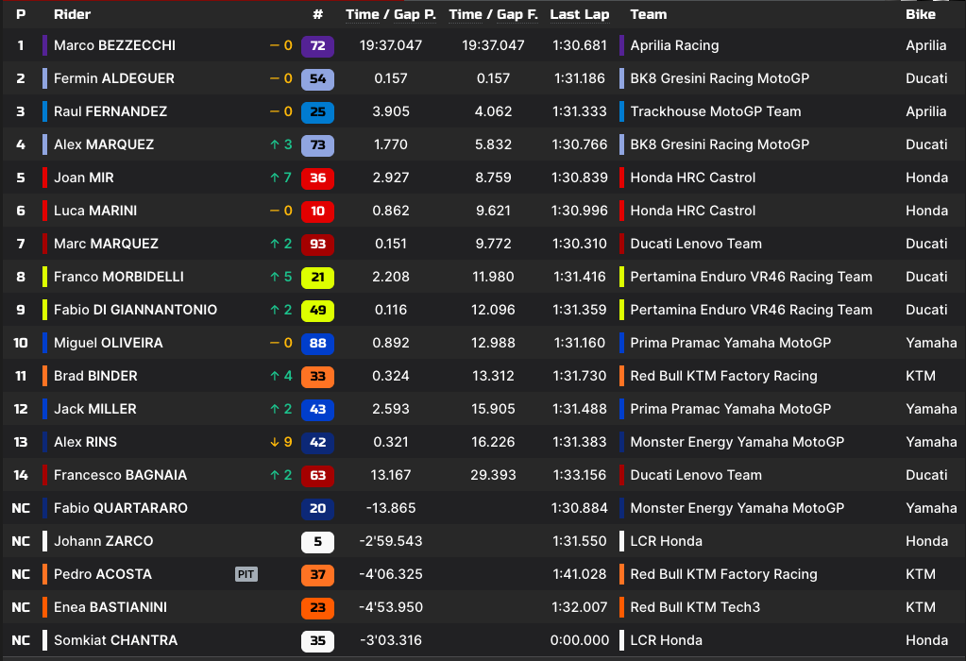Image resolution: width=966 pixels, height=661 pixels.
Task: Click the purple number 72 badge
Action: click(317, 45)
